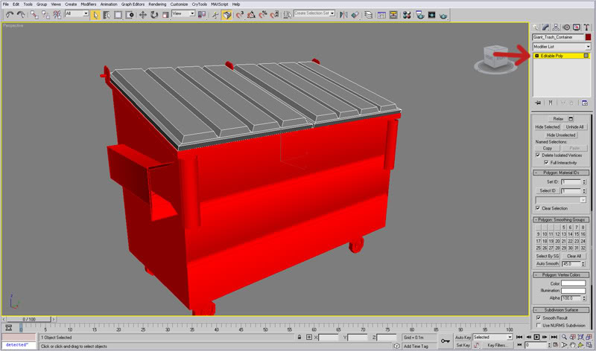
Task: Click the Undo arrow icon
Action: tap(10, 15)
